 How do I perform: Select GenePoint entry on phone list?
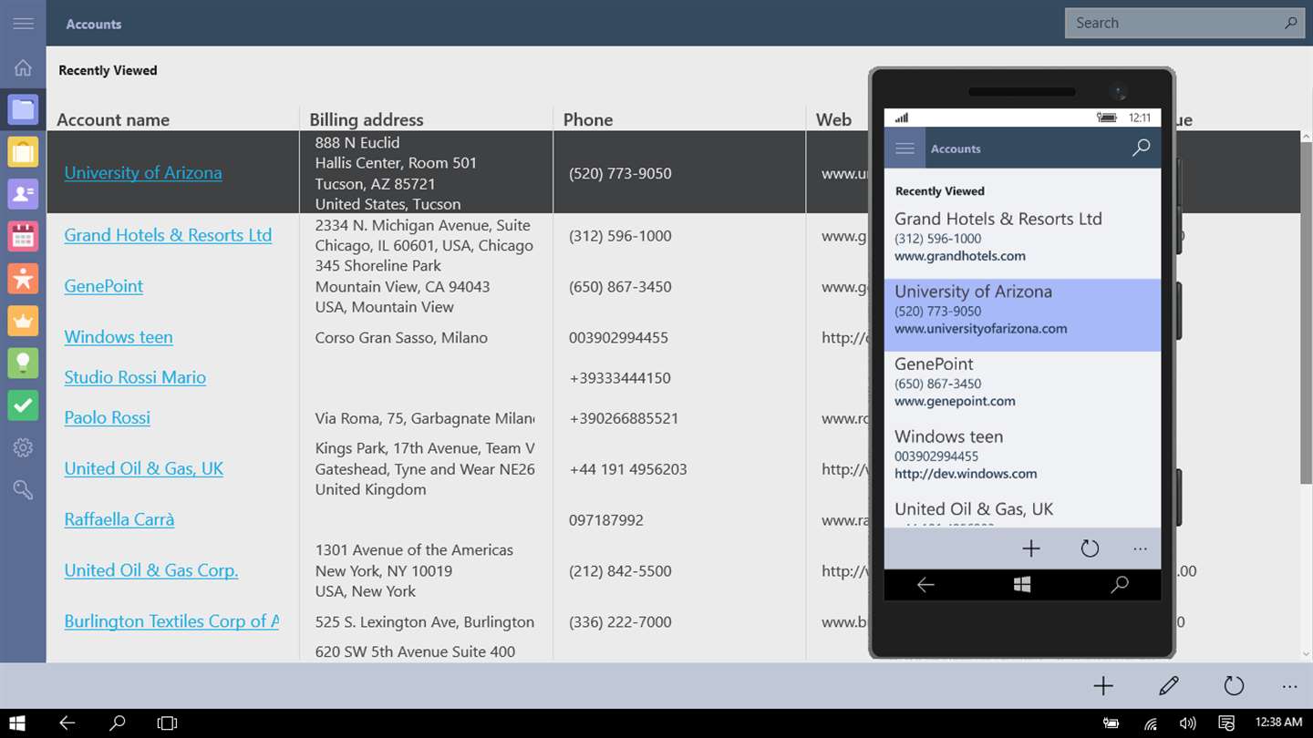[x=1022, y=382]
